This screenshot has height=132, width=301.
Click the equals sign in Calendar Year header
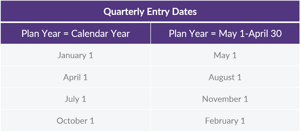click(66, 34)
